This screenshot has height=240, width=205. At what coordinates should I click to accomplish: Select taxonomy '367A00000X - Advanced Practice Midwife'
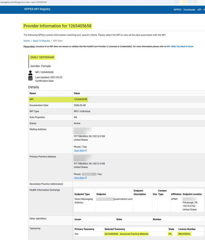coord(126,234)
